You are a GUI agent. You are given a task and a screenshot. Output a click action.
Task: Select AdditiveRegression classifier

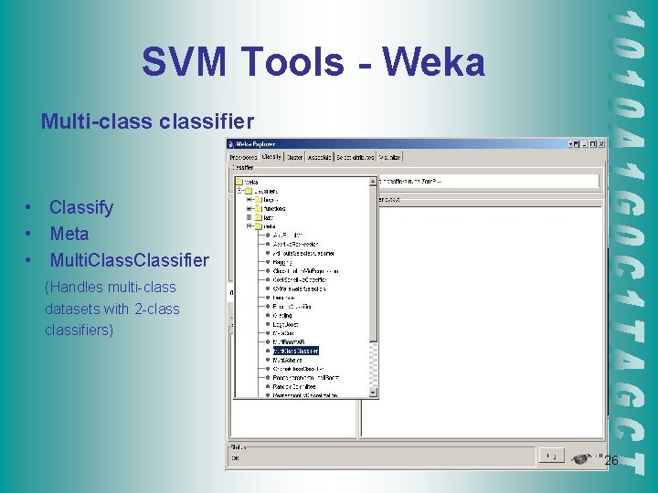295,244
